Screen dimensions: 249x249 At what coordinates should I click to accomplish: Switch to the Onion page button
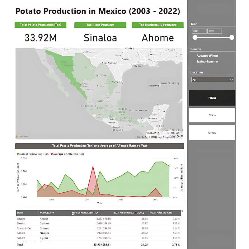coord(212,115)
